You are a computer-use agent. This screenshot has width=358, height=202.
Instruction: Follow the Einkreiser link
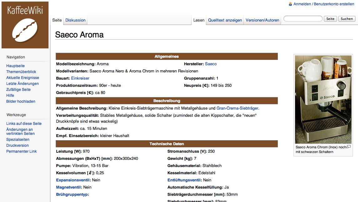tap(80, 78)
